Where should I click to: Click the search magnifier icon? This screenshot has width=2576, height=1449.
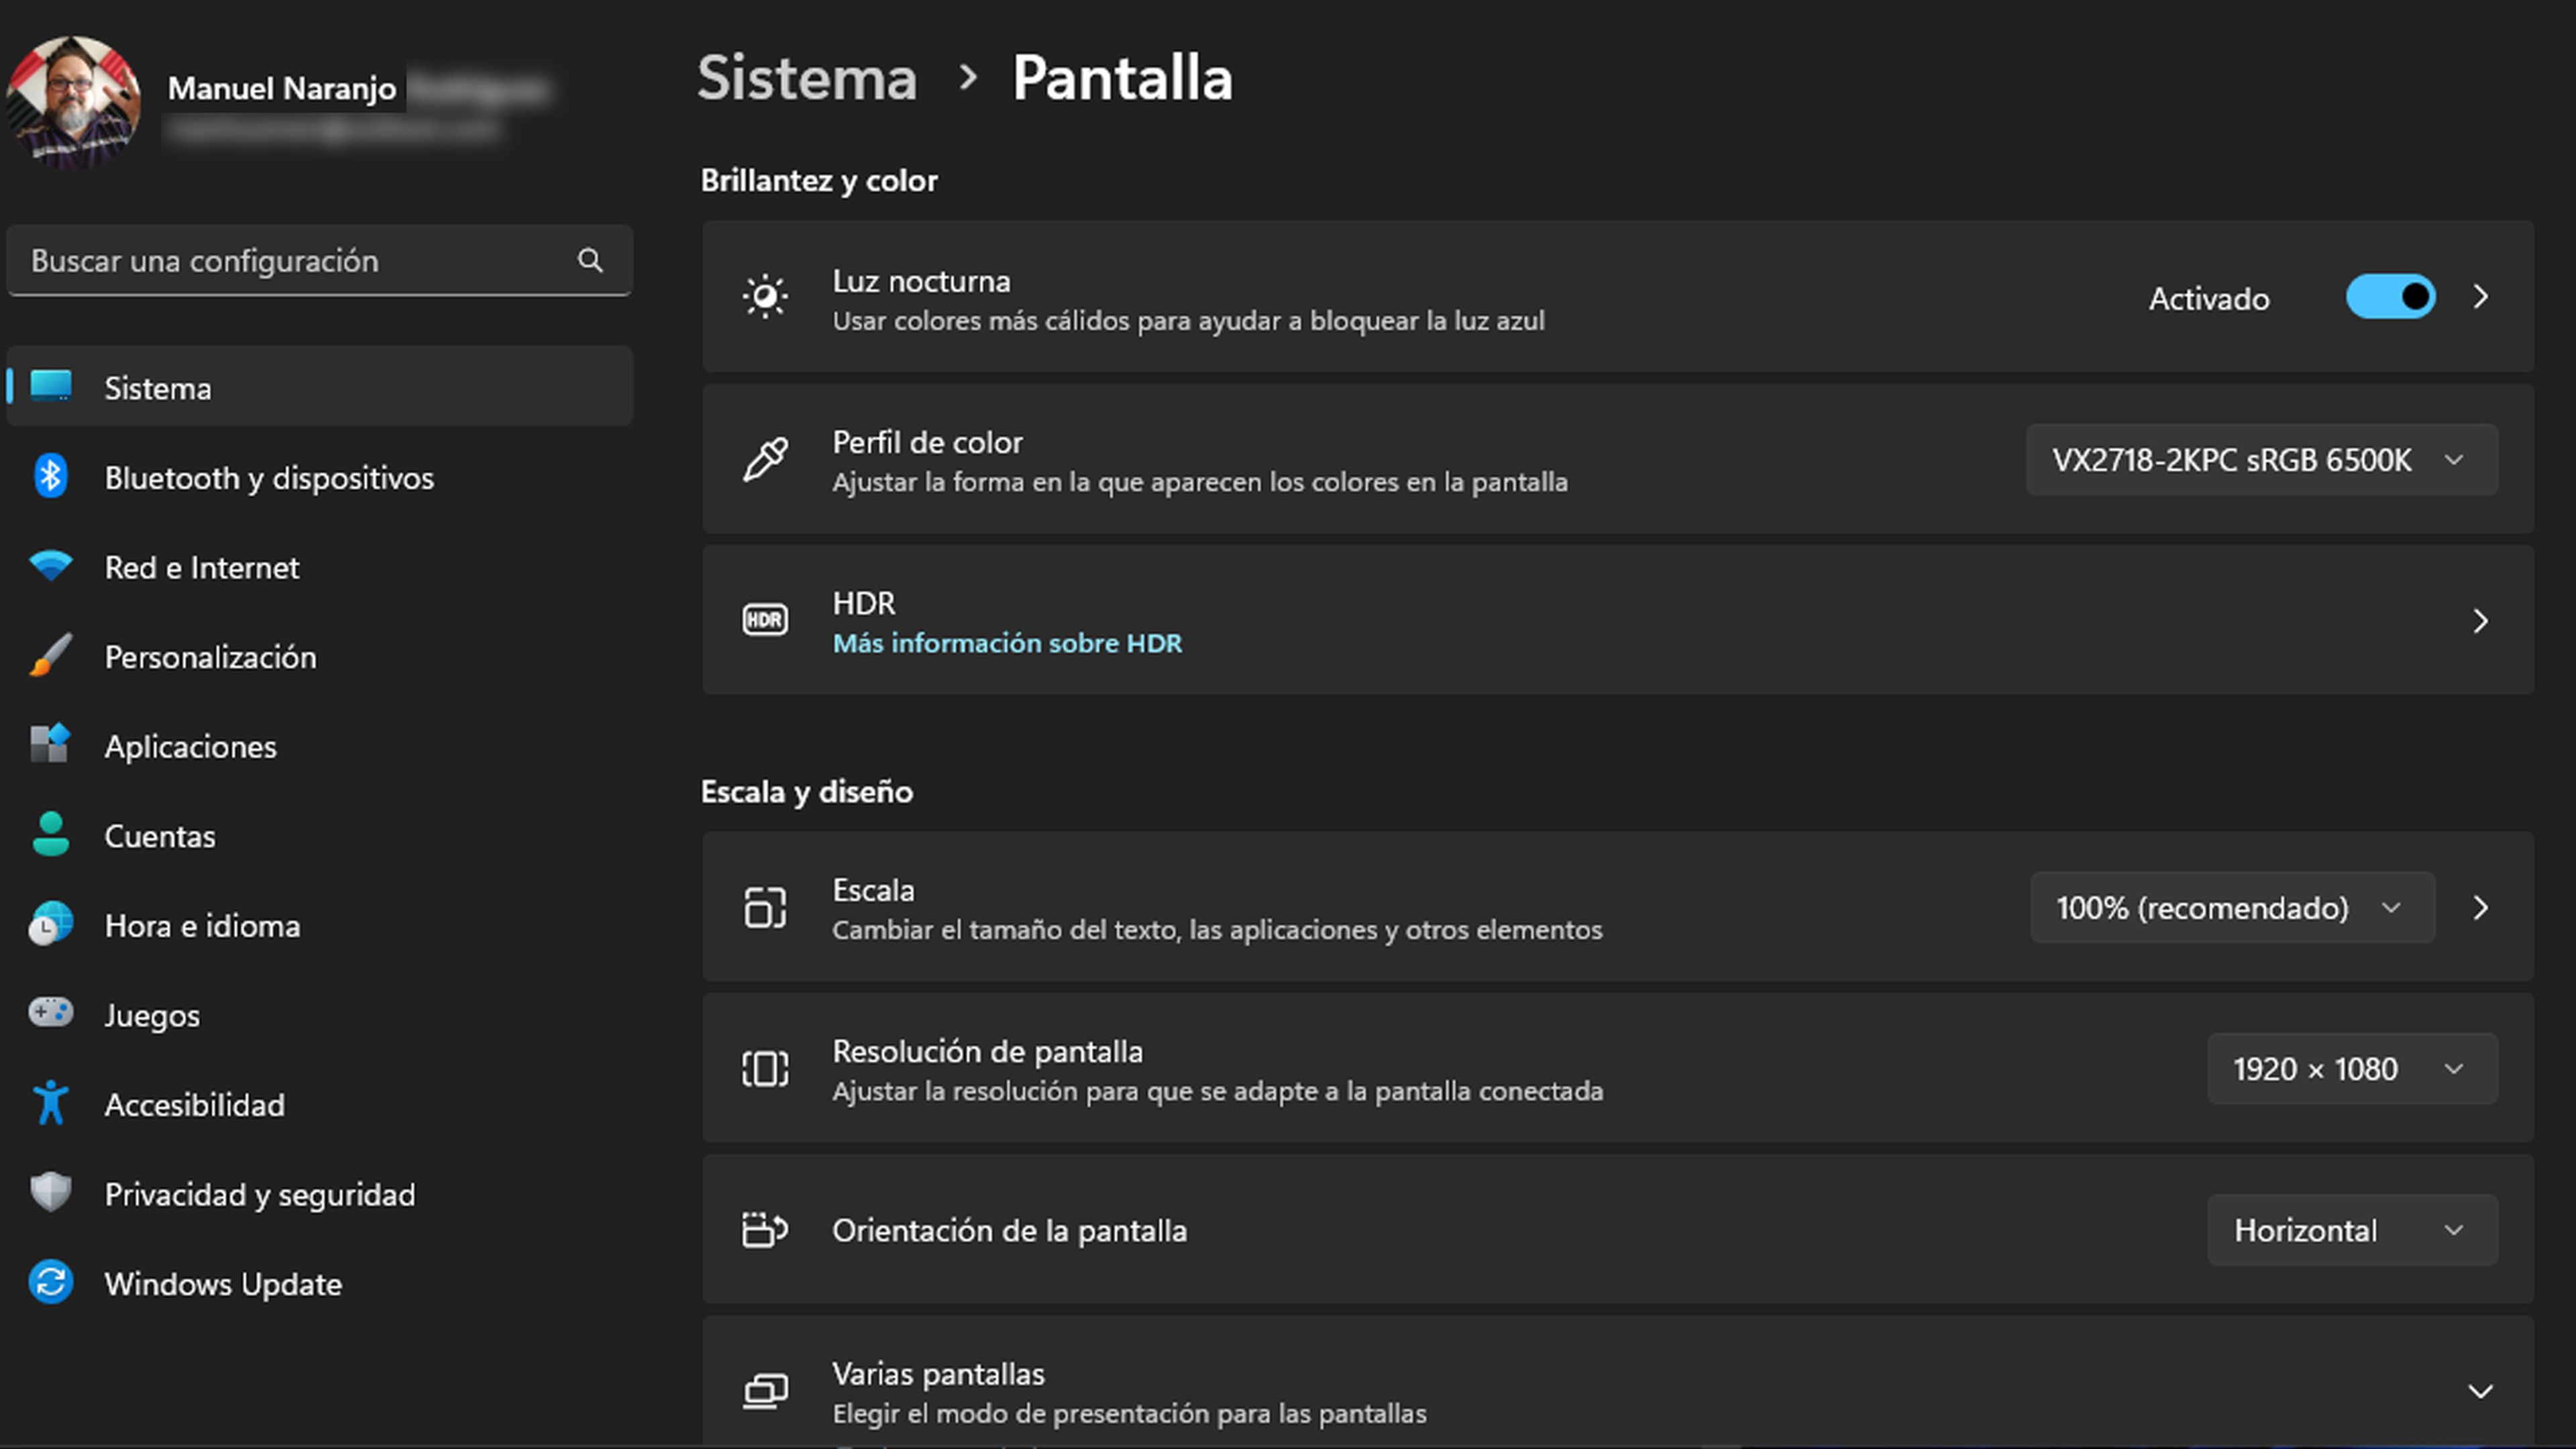[590, 261]
